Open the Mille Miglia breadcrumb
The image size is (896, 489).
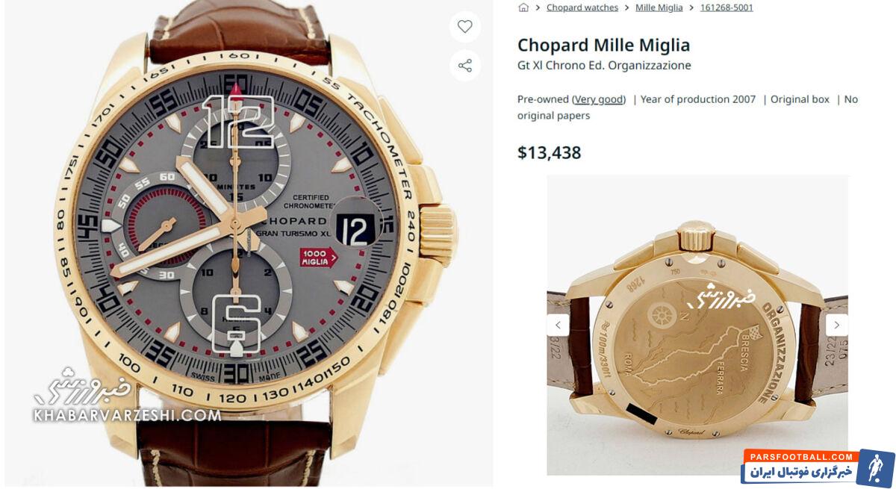click(x=659, y=7)
